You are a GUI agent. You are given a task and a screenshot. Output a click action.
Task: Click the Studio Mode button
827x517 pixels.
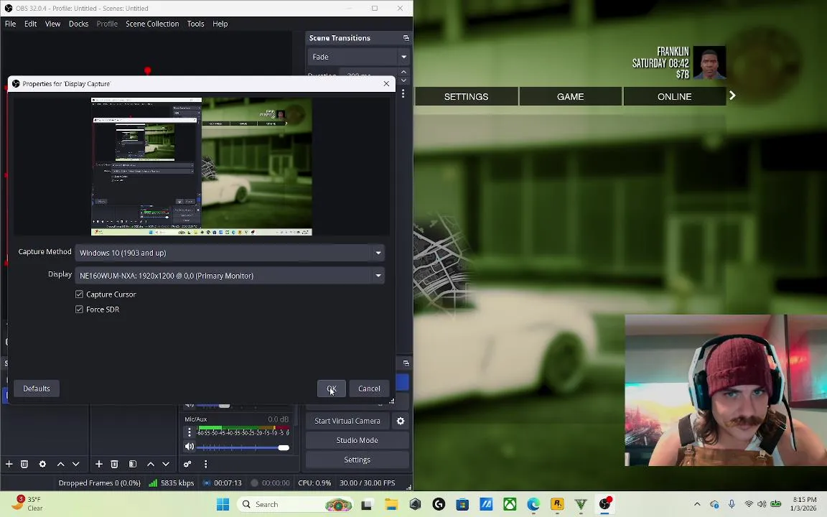[x=357, y=440]
